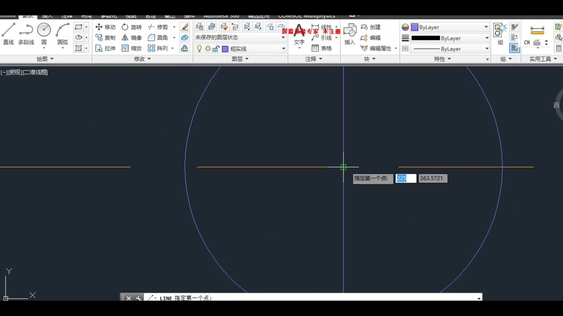563x316 pixels.
Task: Click the Group (组) tool icon
Action: (500, 34)
